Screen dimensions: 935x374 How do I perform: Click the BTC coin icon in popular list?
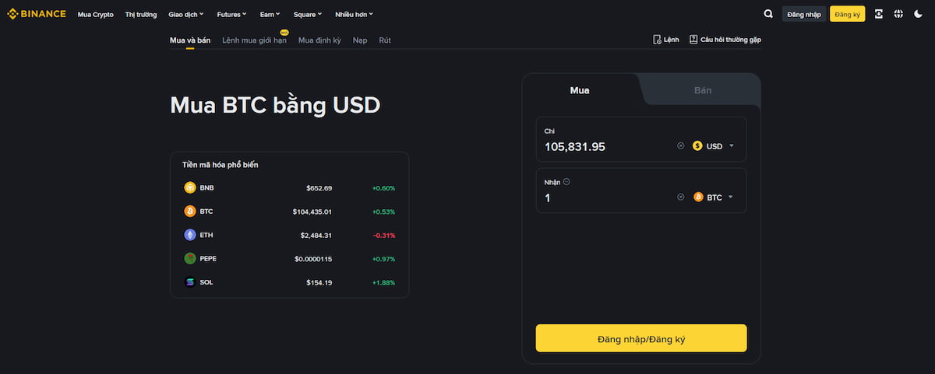(x=190, y=211)
